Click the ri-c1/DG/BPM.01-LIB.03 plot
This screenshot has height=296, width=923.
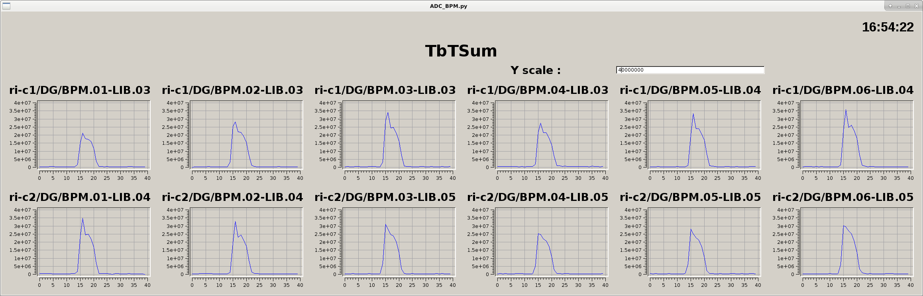tap(93, 134)
